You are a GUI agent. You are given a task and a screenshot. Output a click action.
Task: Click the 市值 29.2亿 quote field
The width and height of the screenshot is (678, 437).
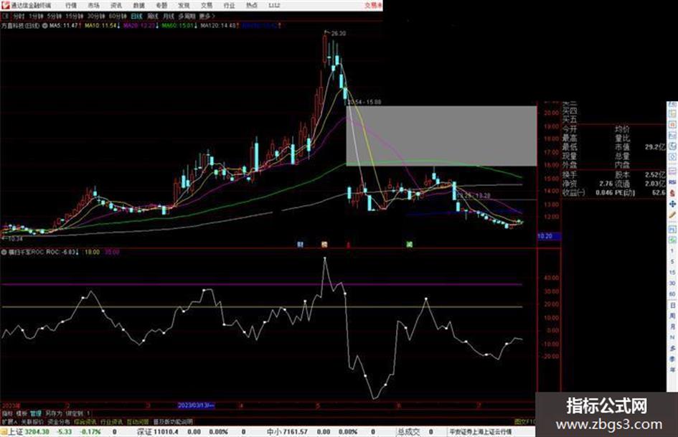[639, 147]
